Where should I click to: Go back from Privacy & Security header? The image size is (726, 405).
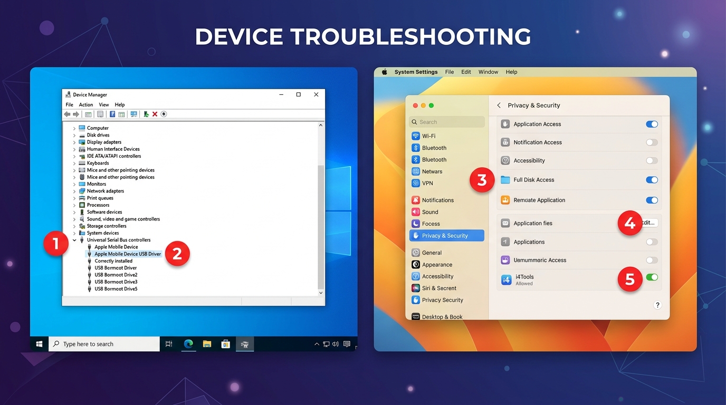click(499, 105)
